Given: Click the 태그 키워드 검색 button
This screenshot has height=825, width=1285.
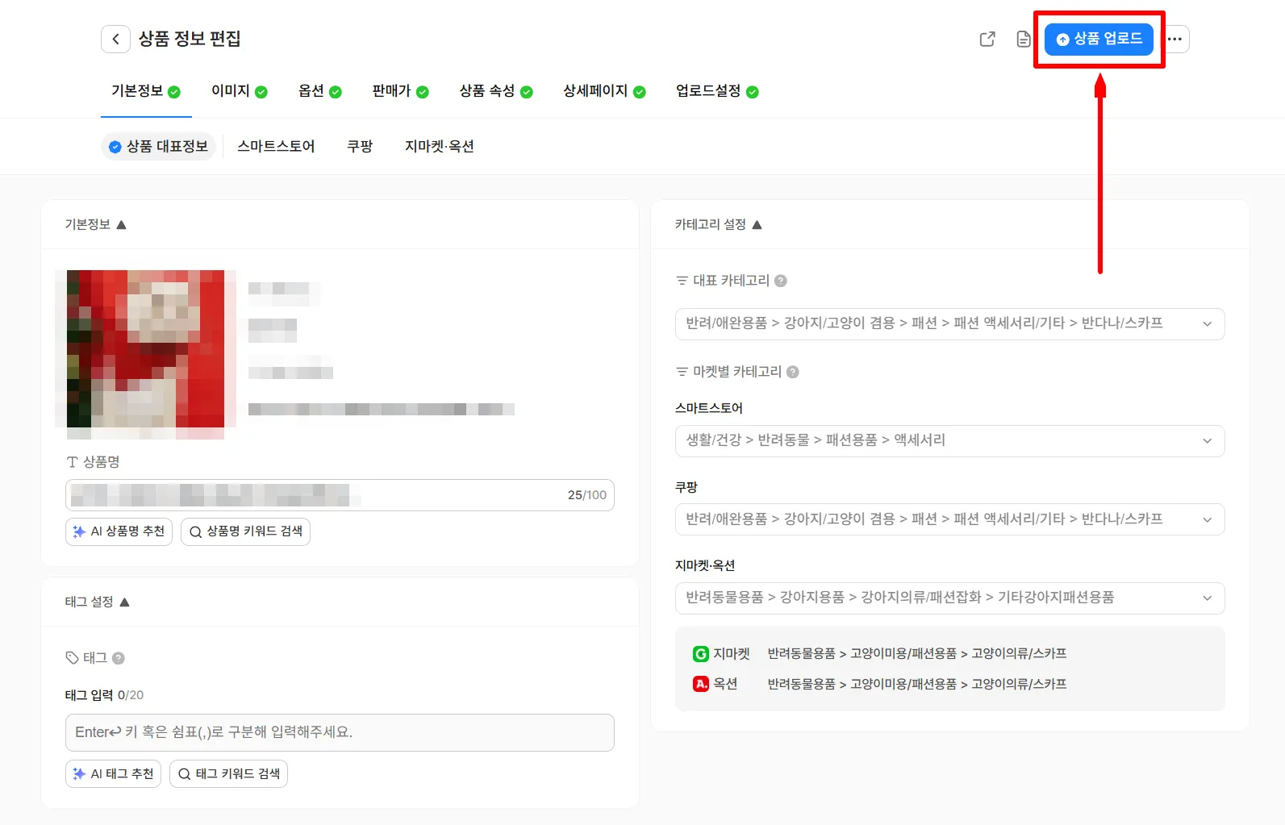Looking at the screenshot, I should tap(228, 774).
